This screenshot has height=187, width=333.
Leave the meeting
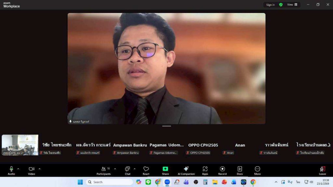coord(322,170)
